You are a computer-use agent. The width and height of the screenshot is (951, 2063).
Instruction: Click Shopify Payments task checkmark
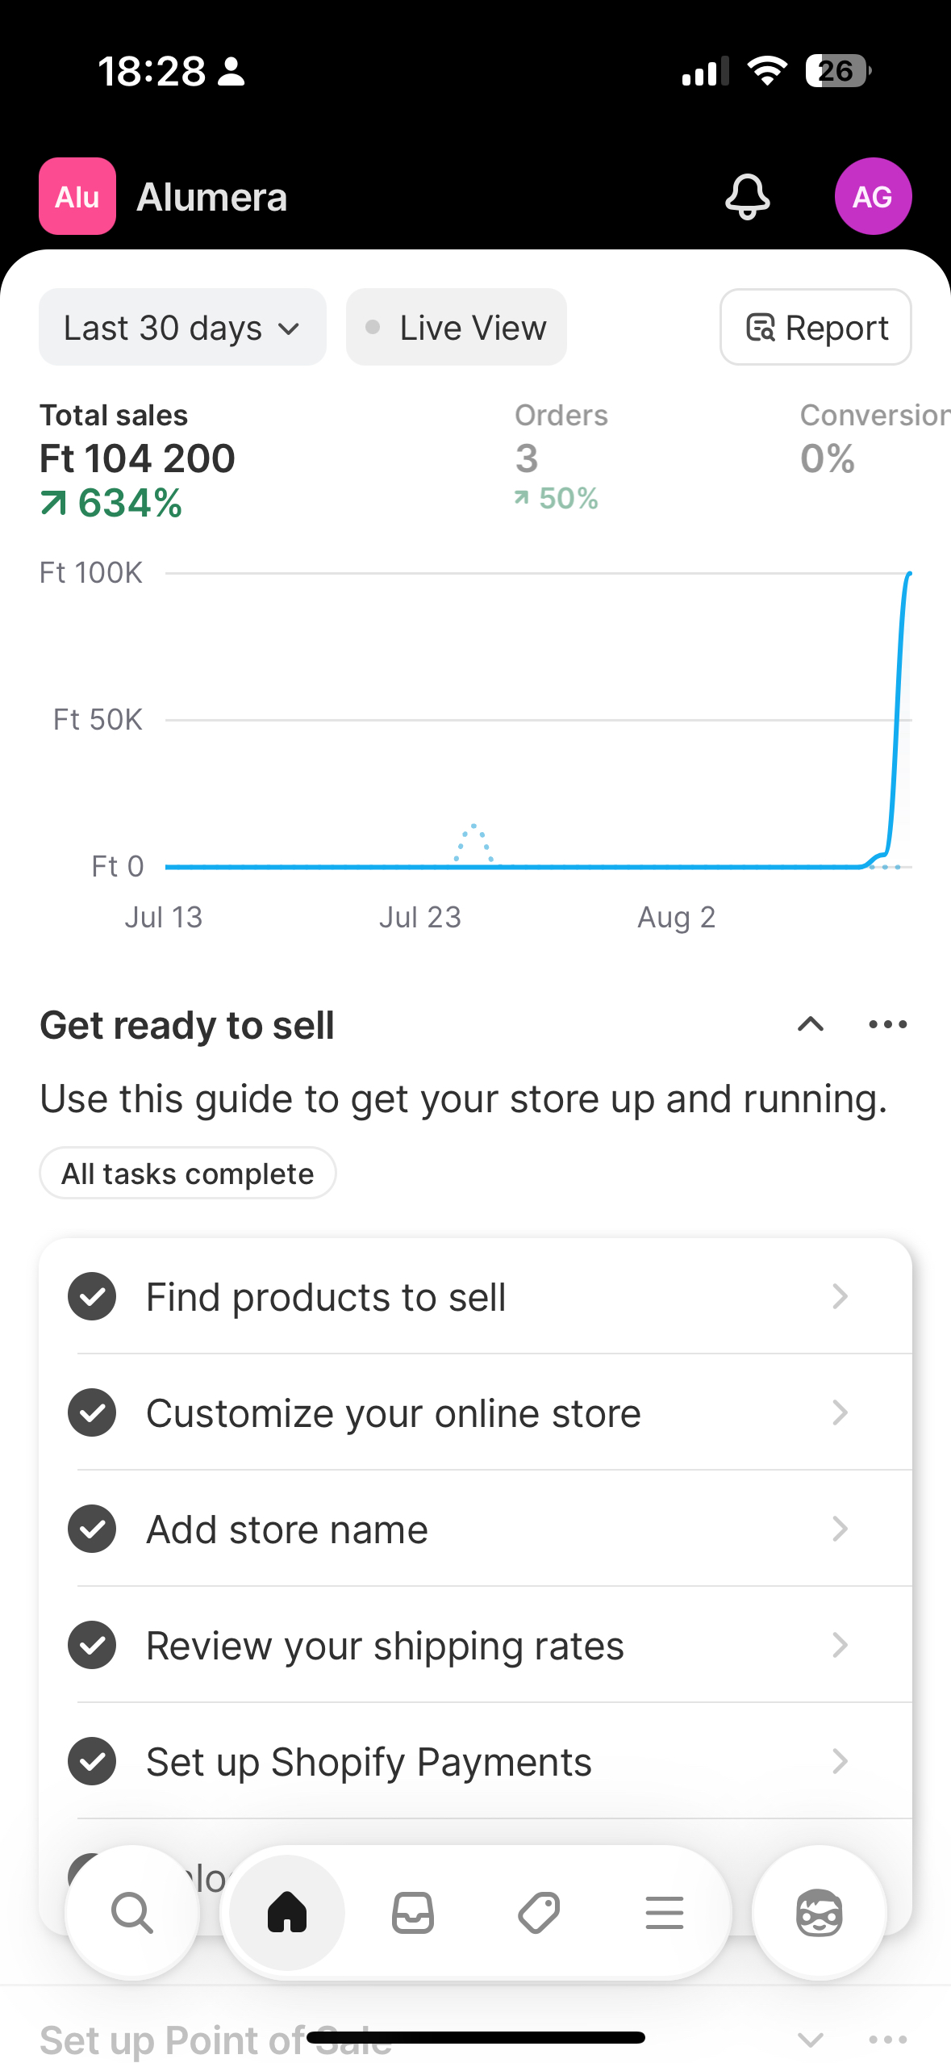(x=92, y=1761)
